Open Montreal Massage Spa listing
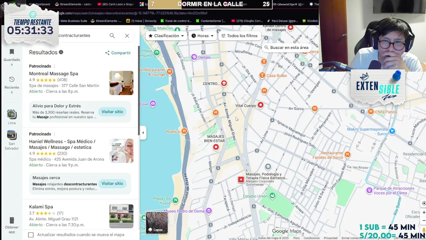The height and width of the screenshot is (240, 426). [54, 74]
